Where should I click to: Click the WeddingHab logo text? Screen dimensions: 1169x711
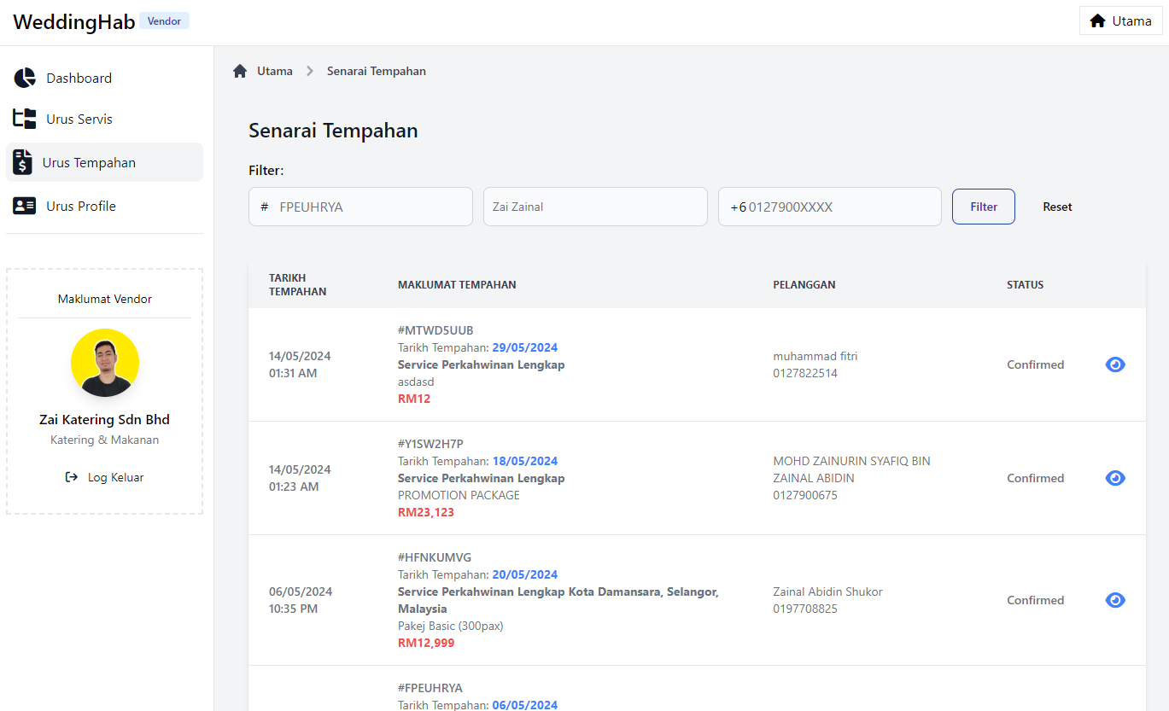(x=74, y=22)
